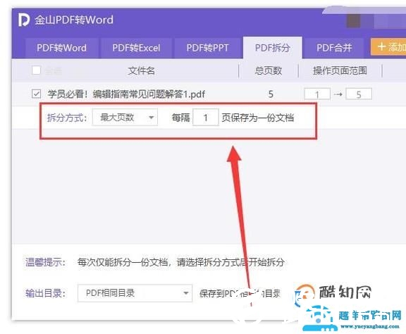The image size is (406, 334).
Task: Open the 拆分方式 最大页数 dropdown
Action: 125,118
